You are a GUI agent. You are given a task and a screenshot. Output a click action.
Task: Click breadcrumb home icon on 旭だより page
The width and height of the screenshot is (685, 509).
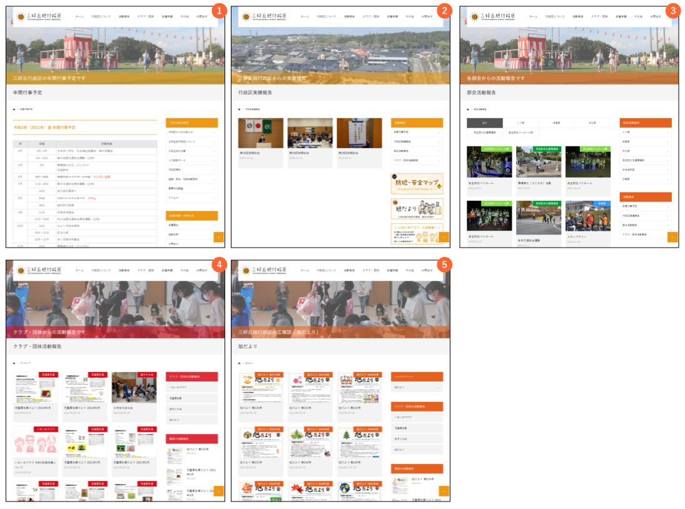pyautogui.click(x=239, y=363)
